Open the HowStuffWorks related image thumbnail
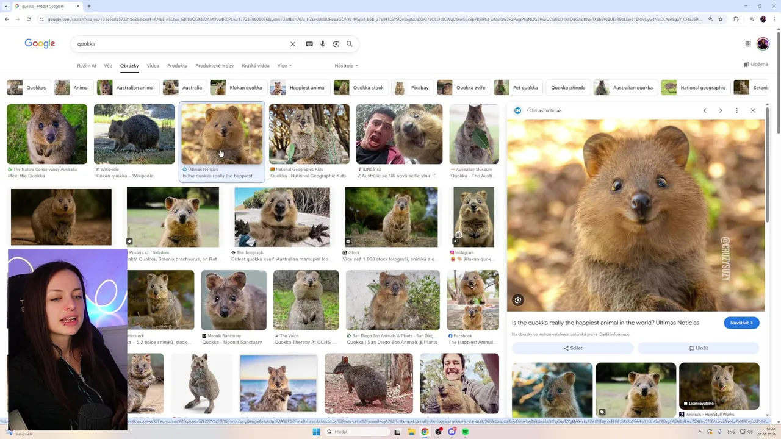781x439 pixels. pos(719,387)
